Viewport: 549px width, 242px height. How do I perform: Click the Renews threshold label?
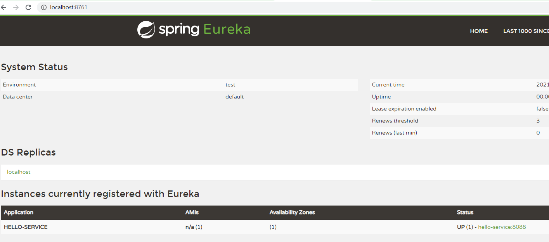[x=395, y=121]
